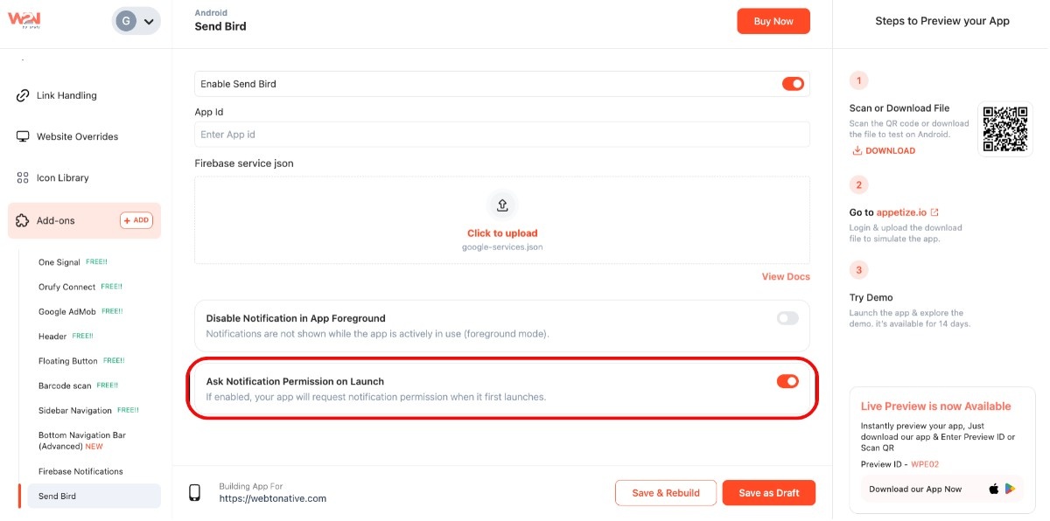
Task: Enable Disable Notification in App Foreground toggle
Action: click(787, 318)
